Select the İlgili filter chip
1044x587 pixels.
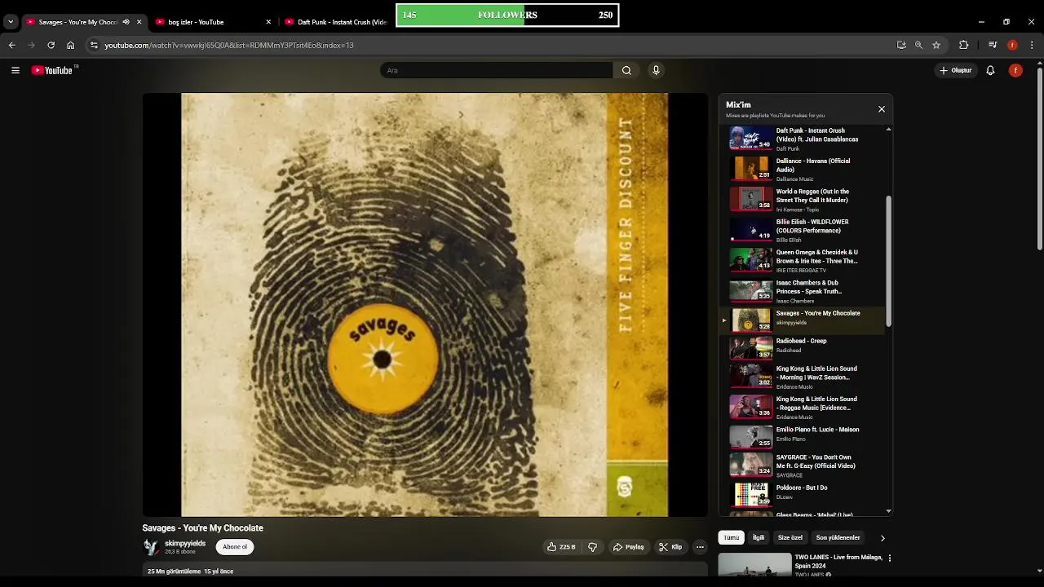click(x=759, y=537)
